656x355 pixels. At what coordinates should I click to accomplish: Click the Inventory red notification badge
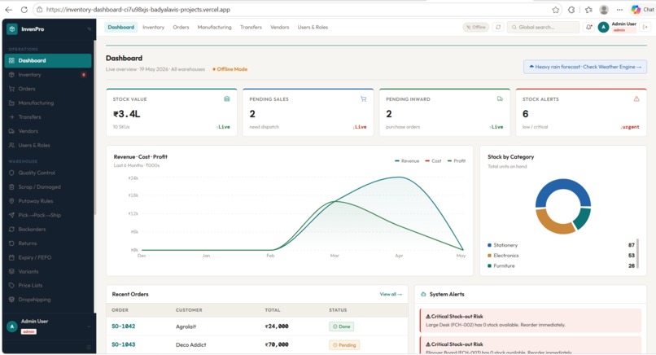tap(84, 75)
